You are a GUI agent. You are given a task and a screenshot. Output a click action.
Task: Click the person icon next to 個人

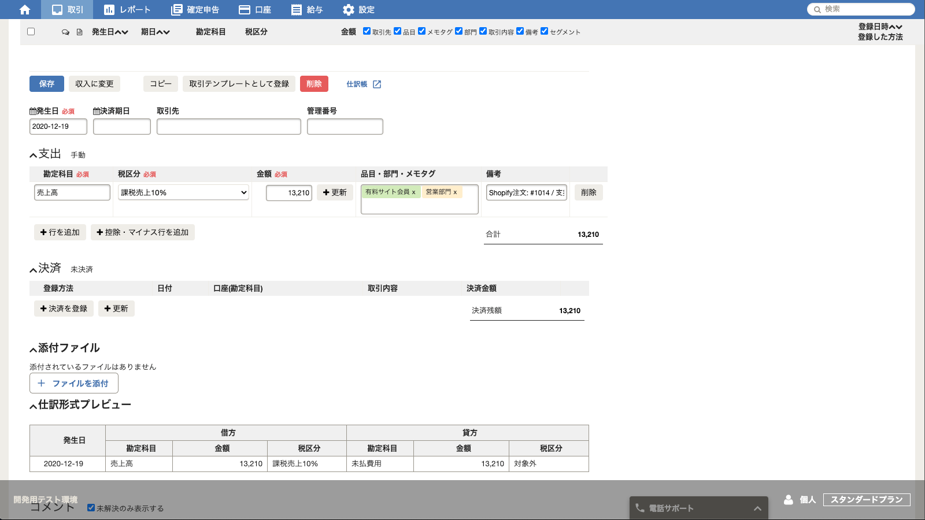tap(789, 499)
